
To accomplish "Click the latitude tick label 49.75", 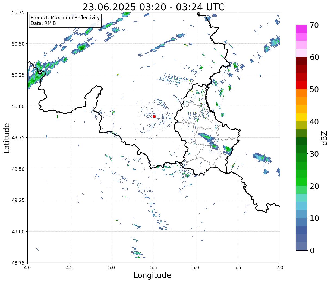I will pos(18,138).
